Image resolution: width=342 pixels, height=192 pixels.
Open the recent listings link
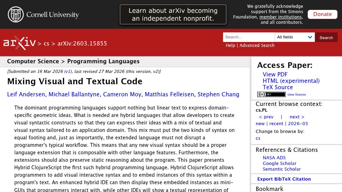(x=276, y=124)
